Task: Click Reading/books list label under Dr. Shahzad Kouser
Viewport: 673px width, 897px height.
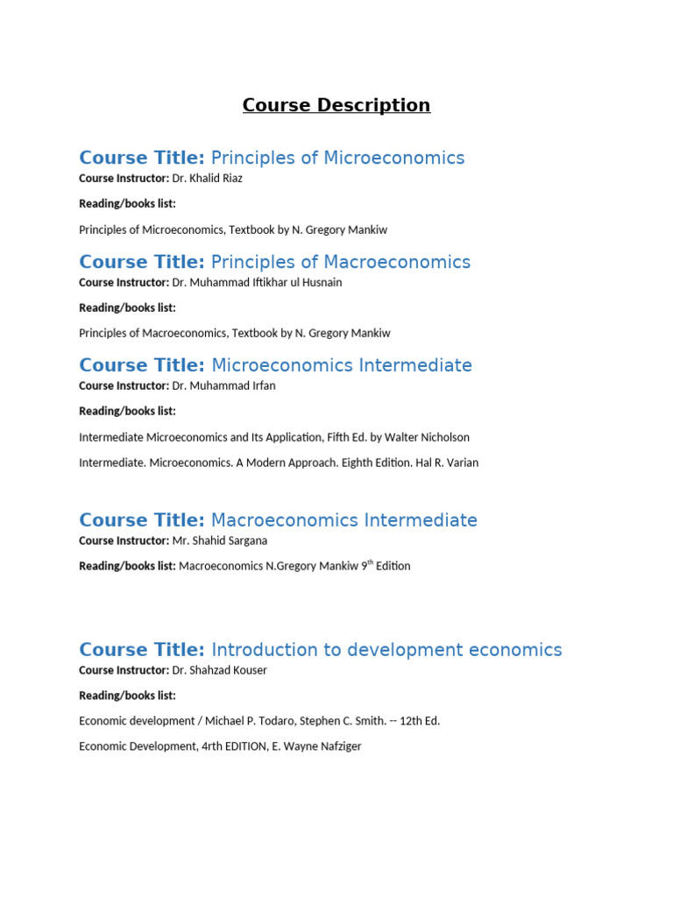Action: tap(127, 696)
